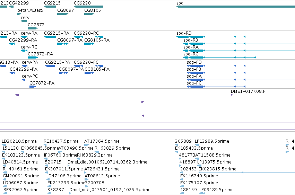The width and height of the screenshot is (295, 195).
Task: Select the LD06087.5prime EST arrow
Action: click(5, 187)
